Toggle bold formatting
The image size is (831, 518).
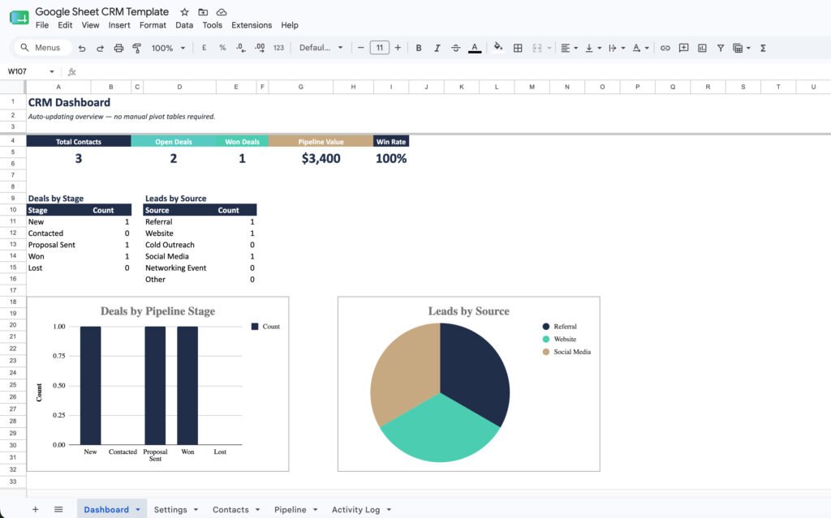pos(419,48)
